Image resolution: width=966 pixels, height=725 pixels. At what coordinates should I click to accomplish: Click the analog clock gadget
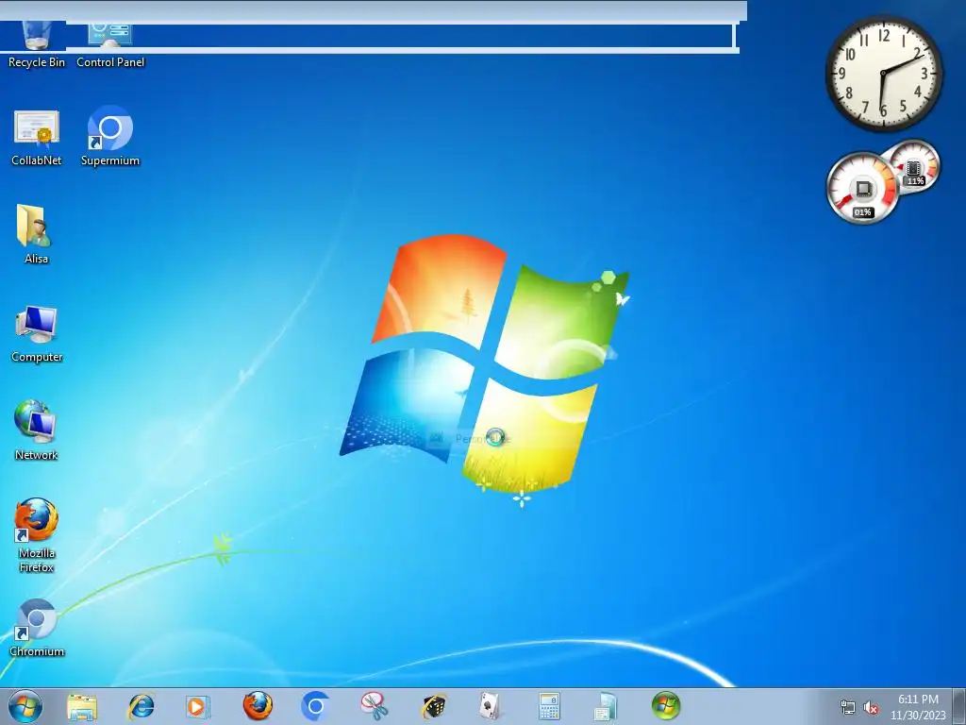point(883,73)
